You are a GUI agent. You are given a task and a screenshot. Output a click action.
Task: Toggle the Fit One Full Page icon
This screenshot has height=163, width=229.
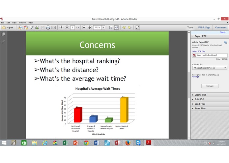tap(116, 27)
